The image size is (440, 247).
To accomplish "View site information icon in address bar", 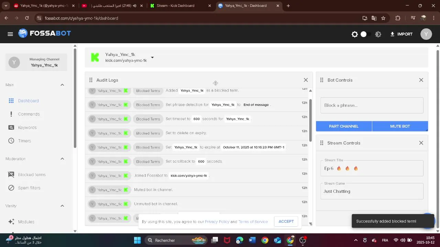I will pos(39,18).
